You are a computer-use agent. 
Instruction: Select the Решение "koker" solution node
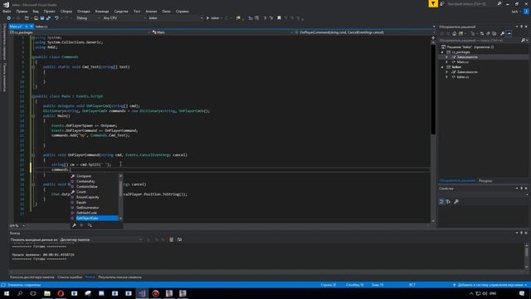pyautogui.click(x=470, y=47)
